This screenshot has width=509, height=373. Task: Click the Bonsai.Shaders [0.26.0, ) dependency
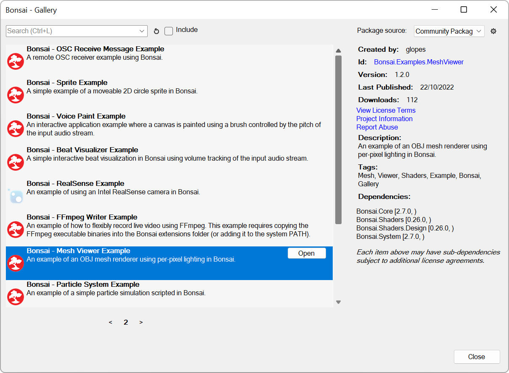click(394, 220)
